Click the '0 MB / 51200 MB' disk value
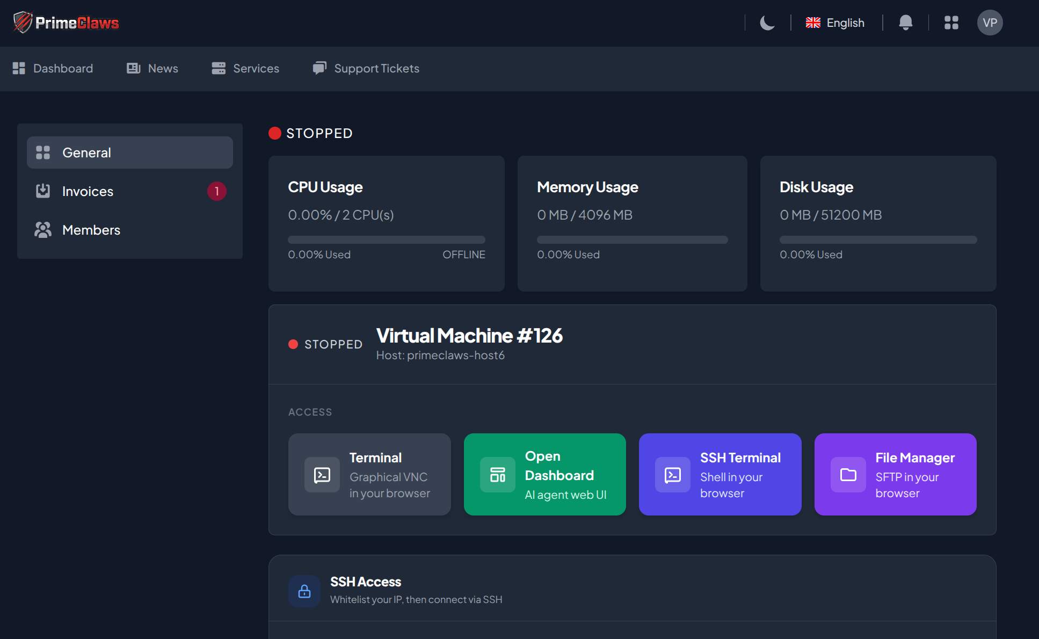1039x639 pixels. click(831, 215)
